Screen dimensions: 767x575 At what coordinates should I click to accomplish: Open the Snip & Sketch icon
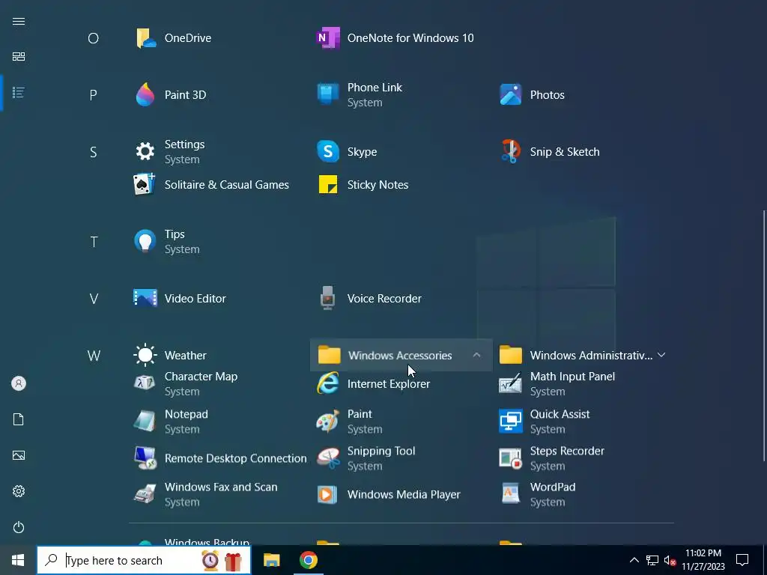(511, 151)
